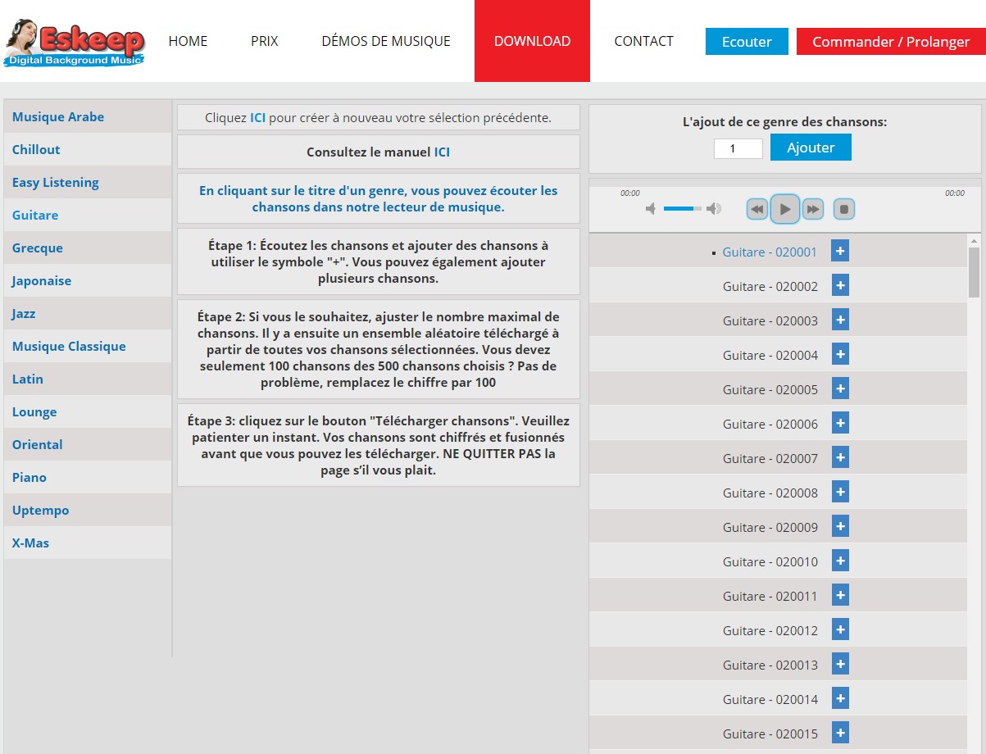
Task: Open the PRIX menu item
Action: tap(265, 41)
